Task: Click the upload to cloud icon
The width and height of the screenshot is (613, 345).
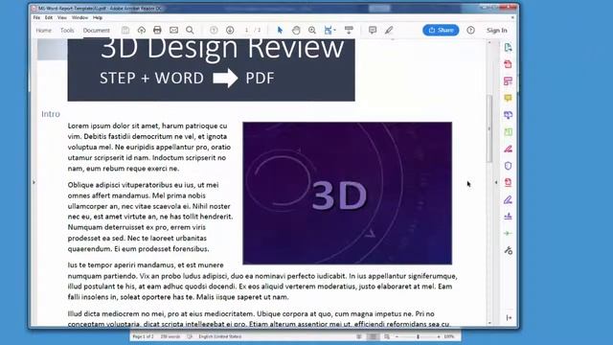Action: (142, 30)
